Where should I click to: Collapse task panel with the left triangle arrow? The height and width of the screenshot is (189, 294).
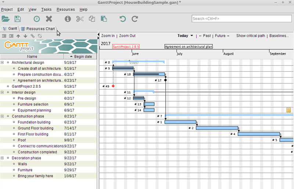click(98, 34)
